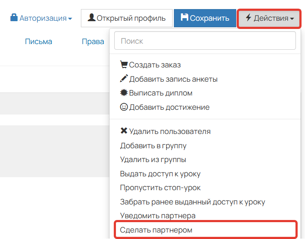This screenshot has width=305, height=239.
Task: Focus the Поиск search field
Action: [x=205, y=41]
